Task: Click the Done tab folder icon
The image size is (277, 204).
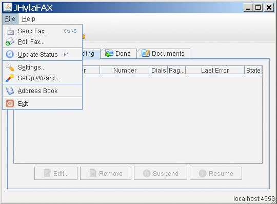Action: point(109,53)
